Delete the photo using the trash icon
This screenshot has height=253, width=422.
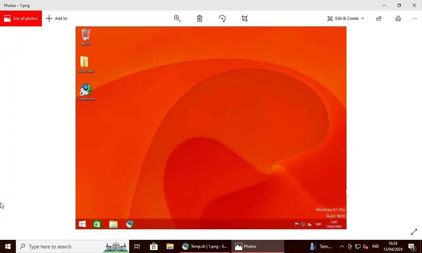[x=199, y=18]
